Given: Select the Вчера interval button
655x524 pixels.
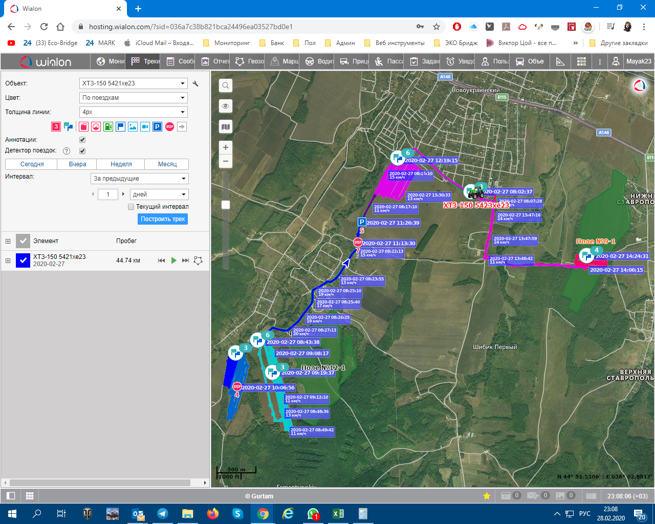Looking at the screenshot, I should coord(78,164).
